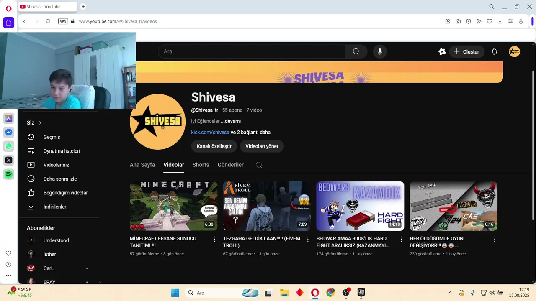Click the browser back arrow
Viewport: 536px width, 301px height.
coord(24,21)
